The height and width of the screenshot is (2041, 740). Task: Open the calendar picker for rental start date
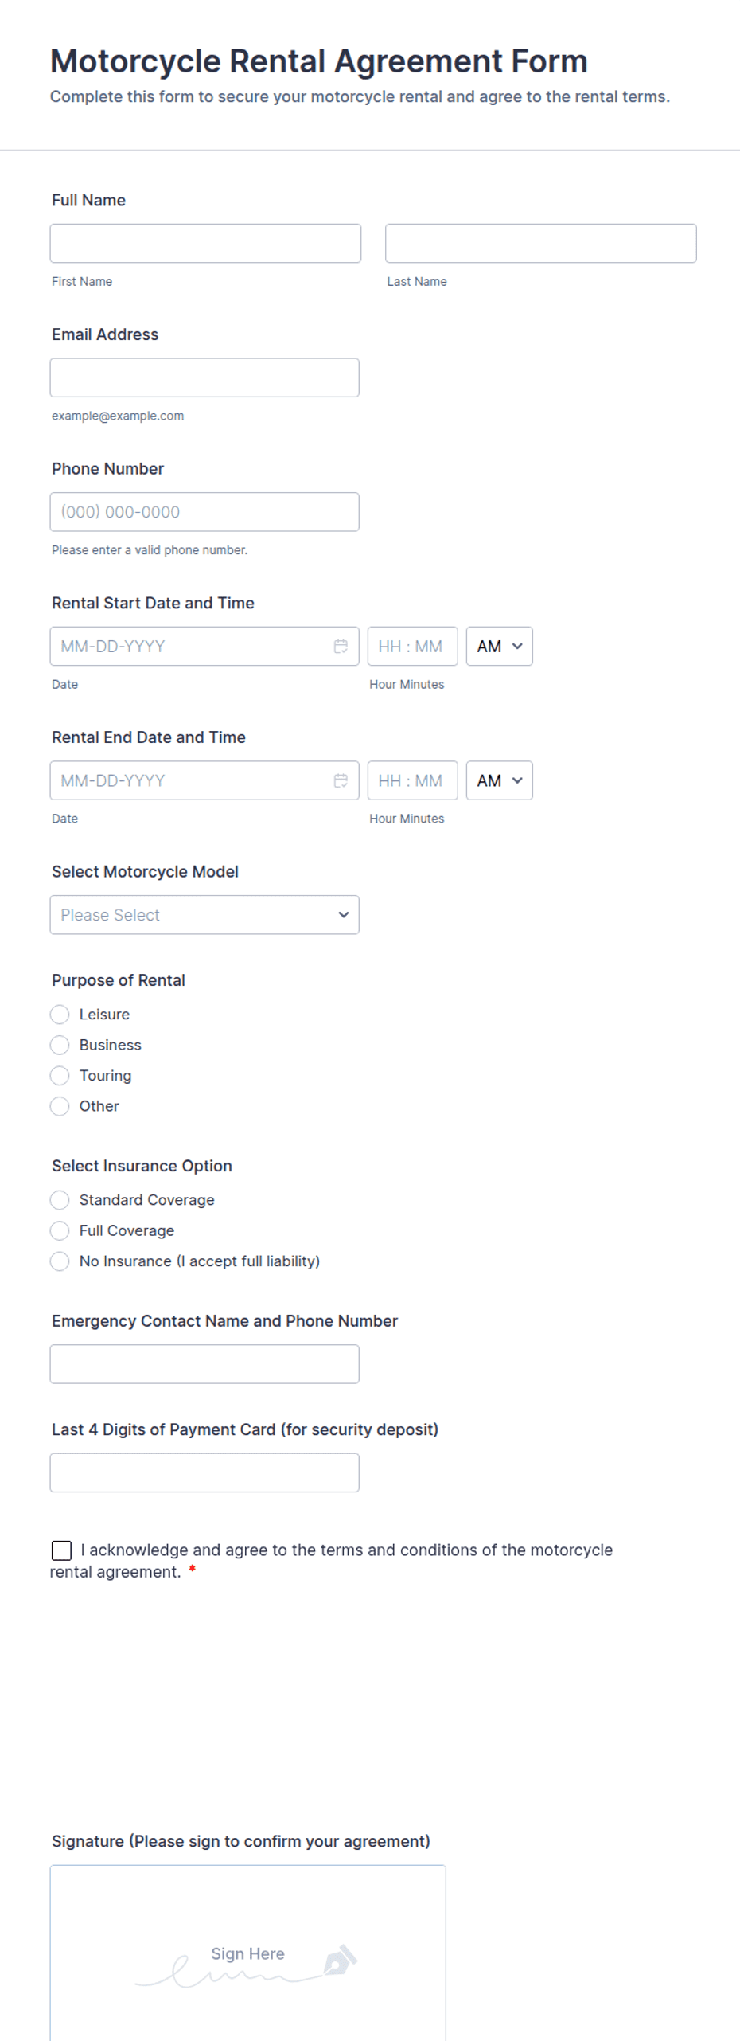[x=341, y=646]
